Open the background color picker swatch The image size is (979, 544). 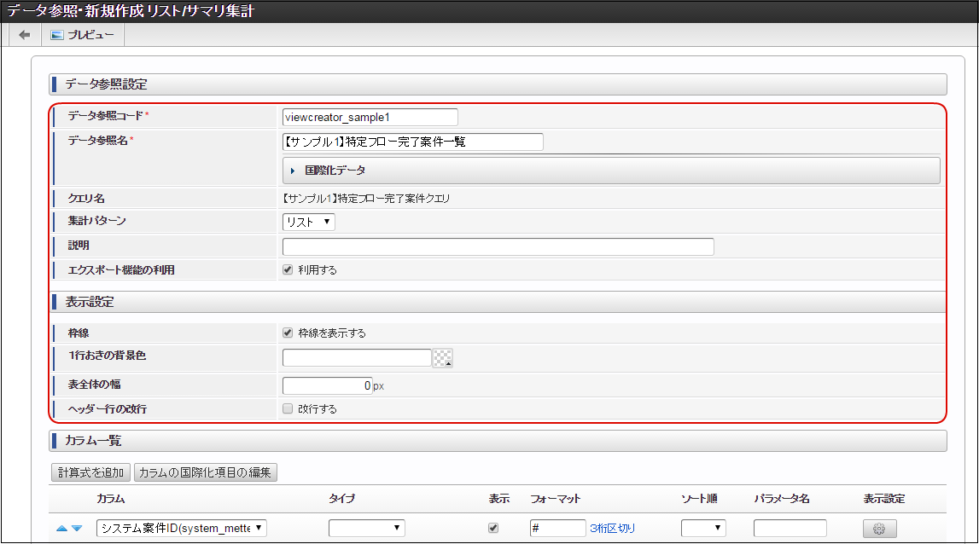coord(443,357)
